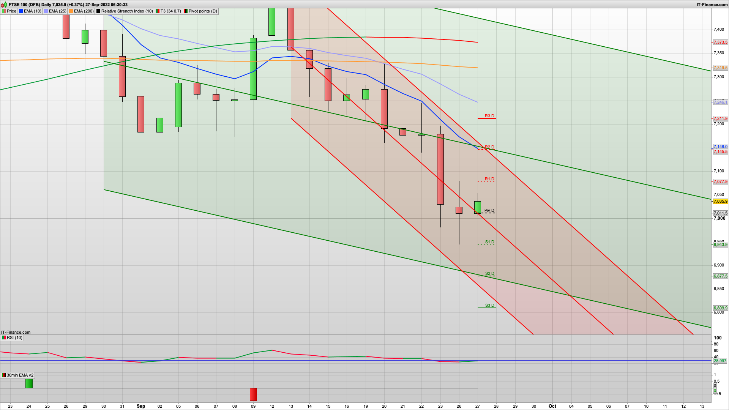Click the 7,319.5 EMA 200 value tag

pos(721,68)
